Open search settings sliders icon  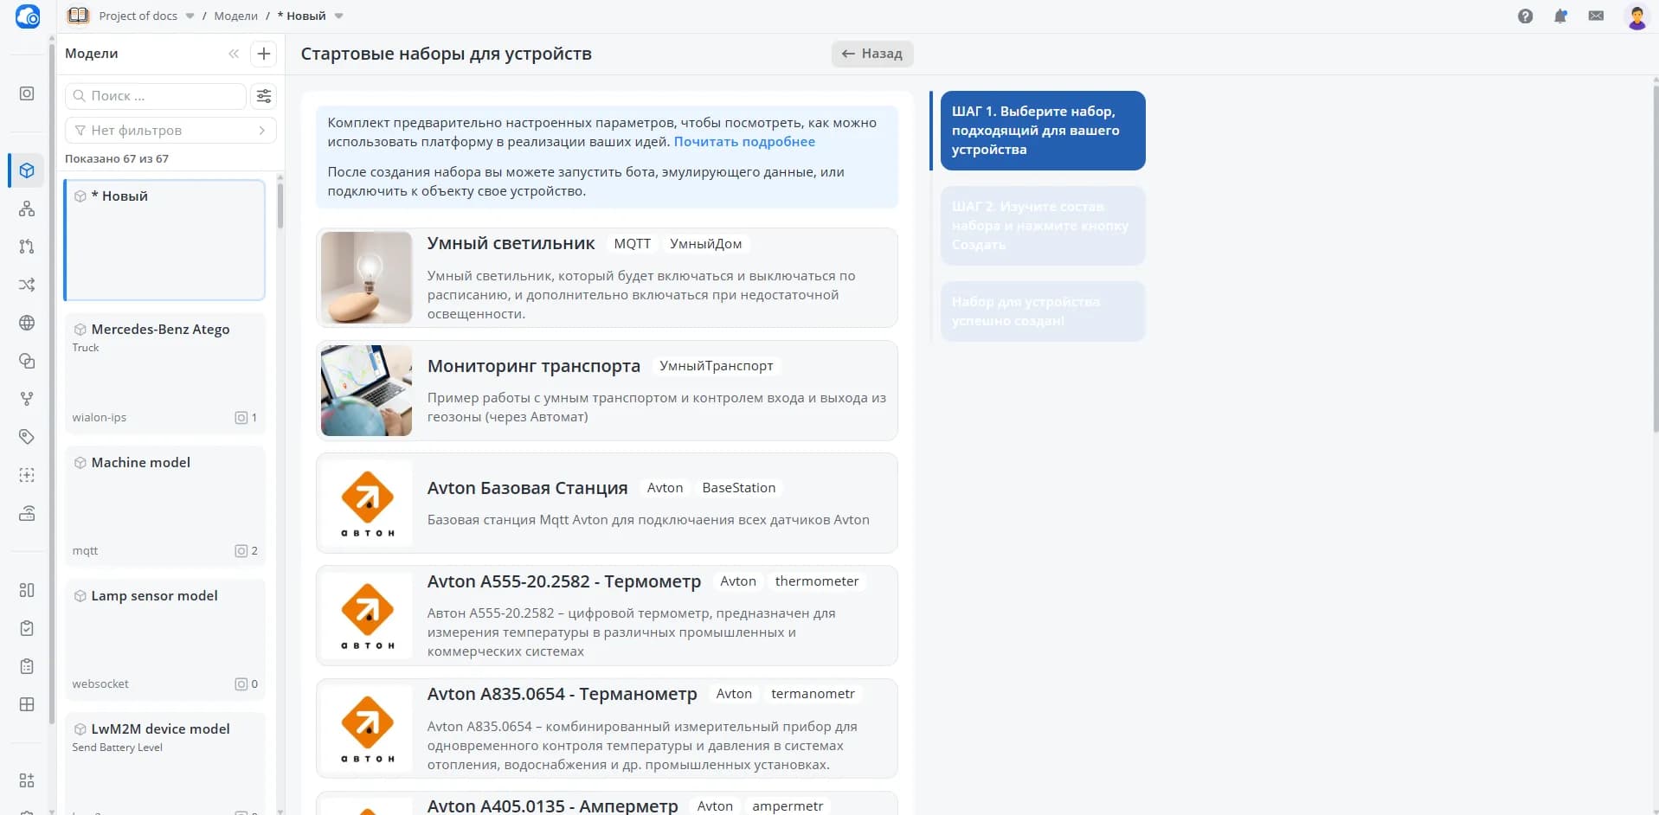[x=264, y=96]
